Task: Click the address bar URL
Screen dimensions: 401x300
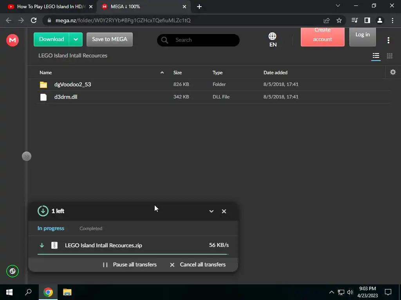Action: coord(123,20)
